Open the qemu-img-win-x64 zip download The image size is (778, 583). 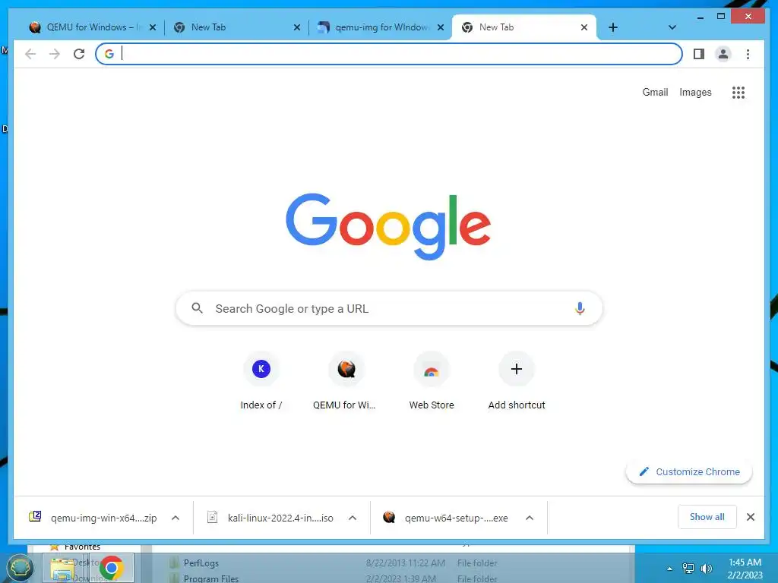click(x=94, y=518)
